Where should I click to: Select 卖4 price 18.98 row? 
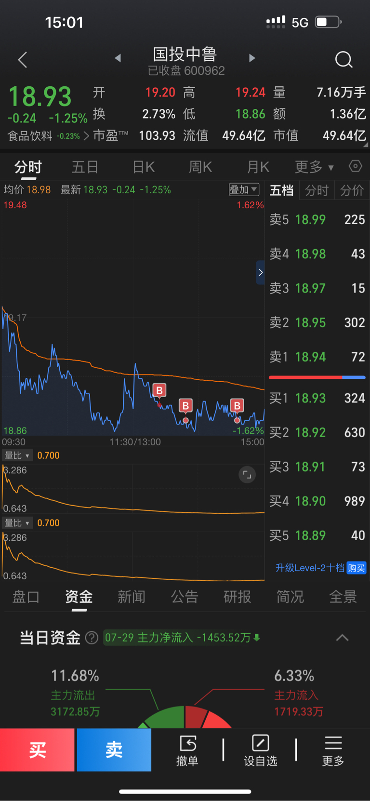[x=317, y=254]
